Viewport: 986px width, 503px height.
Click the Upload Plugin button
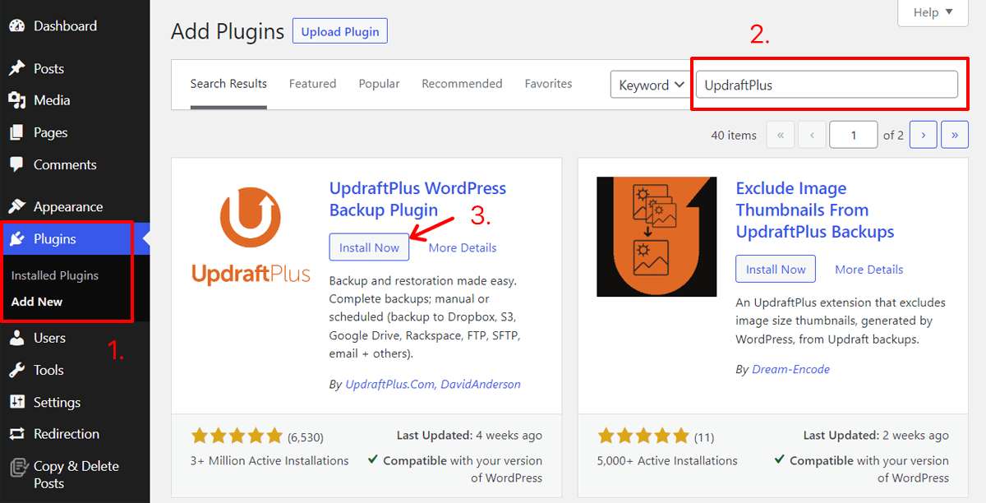[340, 31]
